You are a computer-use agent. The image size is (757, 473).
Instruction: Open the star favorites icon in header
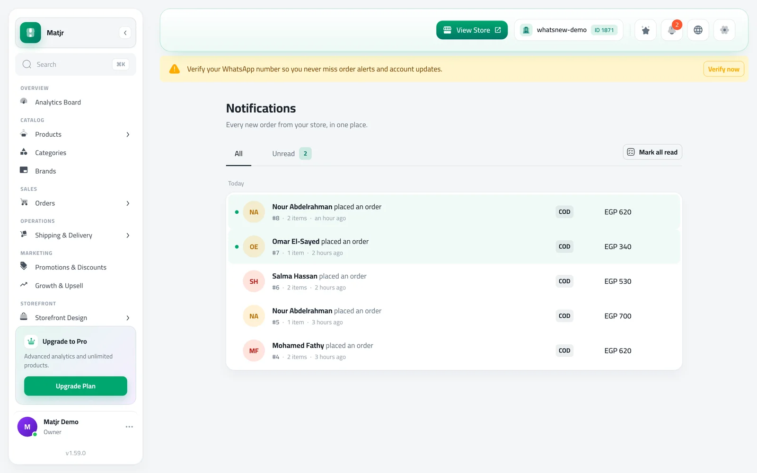[645, 30]
